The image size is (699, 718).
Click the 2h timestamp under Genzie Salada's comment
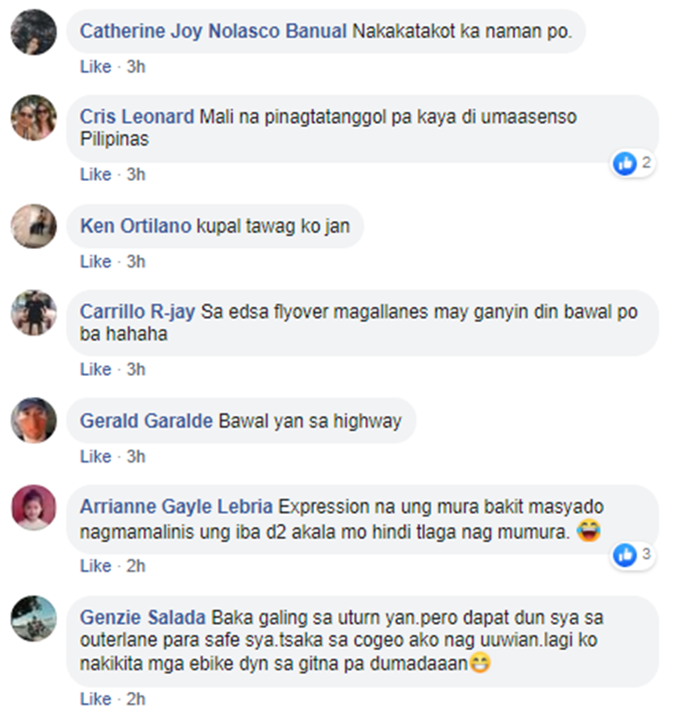[136, 699]
